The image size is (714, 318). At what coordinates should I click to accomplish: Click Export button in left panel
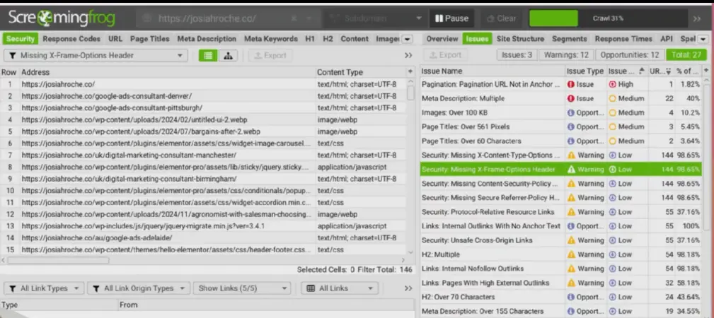pos(270,56)
